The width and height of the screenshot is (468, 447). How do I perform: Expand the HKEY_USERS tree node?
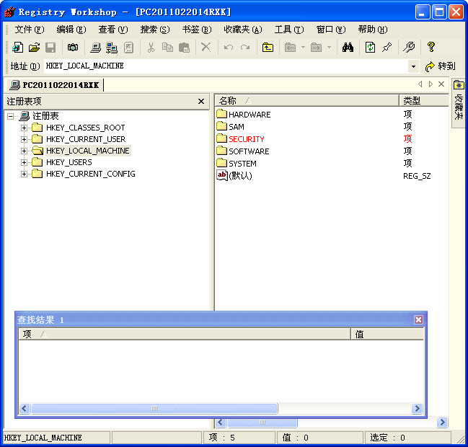pyautogui.click(x=24, y=162)
